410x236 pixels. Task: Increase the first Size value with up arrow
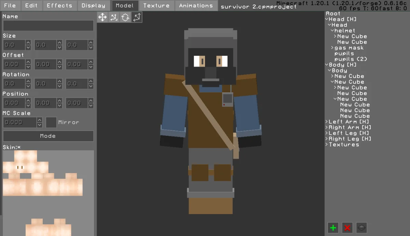28,42
